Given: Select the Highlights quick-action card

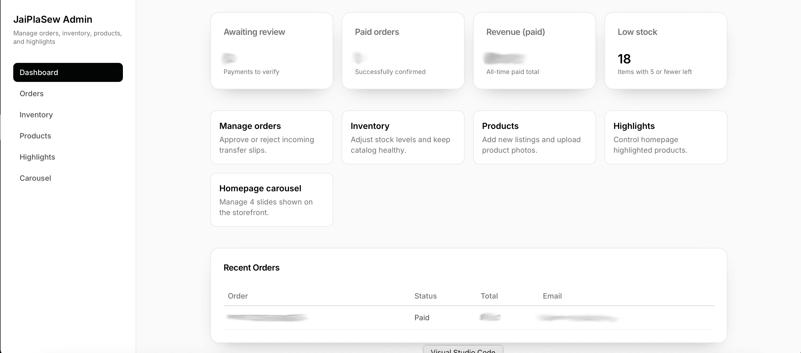Looking at the screenshot, I should 666,137.
